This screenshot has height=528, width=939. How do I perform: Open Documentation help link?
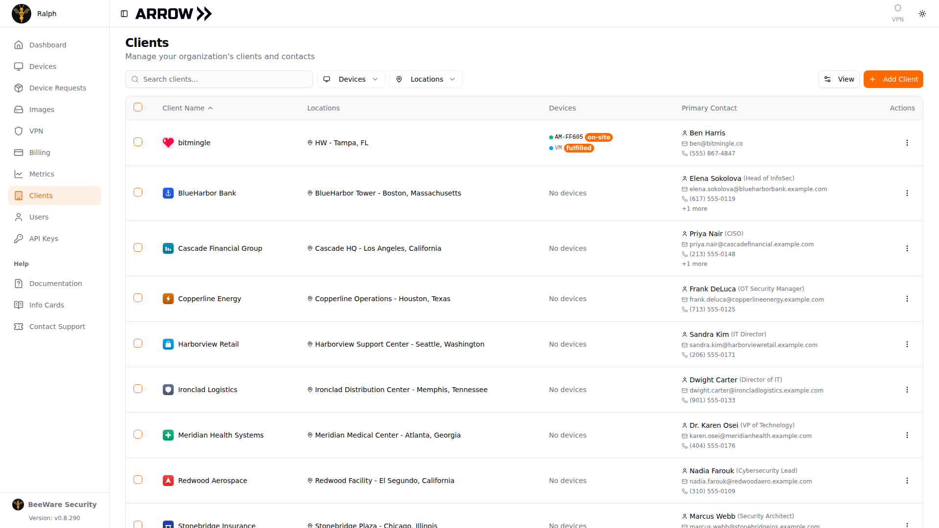click(55, 284)
